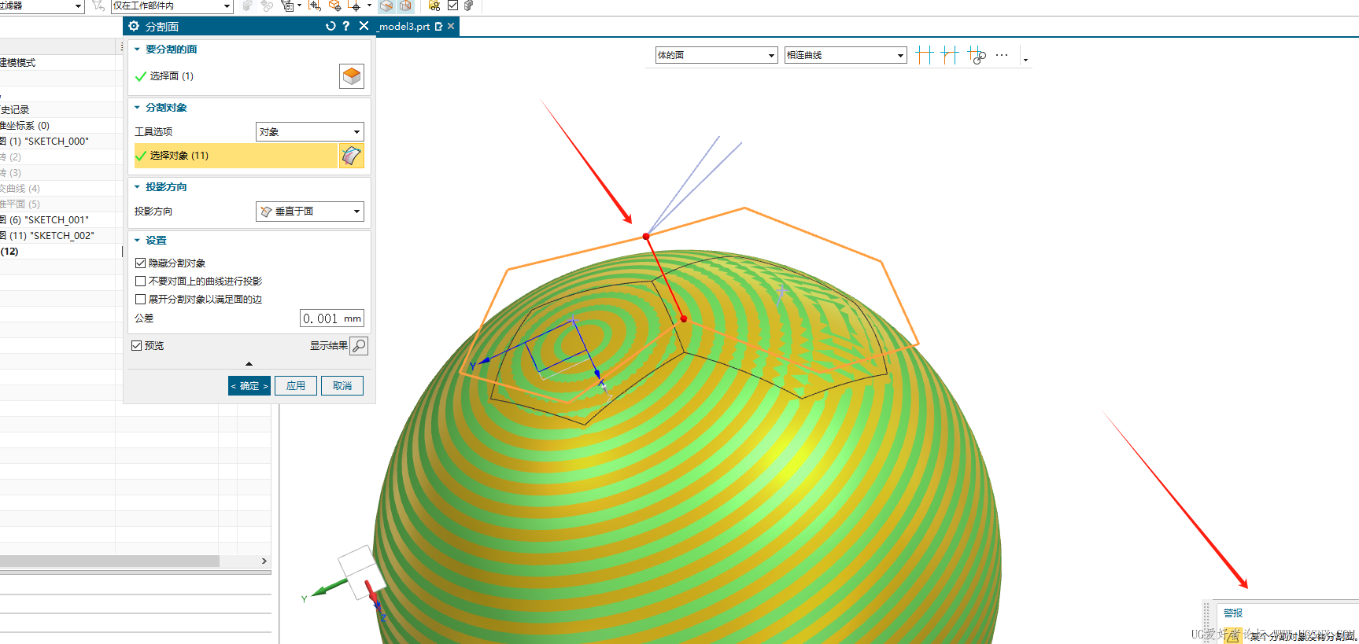This screenshot has width=1359, height=644.
Task: Click the 公差 tolerance input field
Action: tap(332, 318)
